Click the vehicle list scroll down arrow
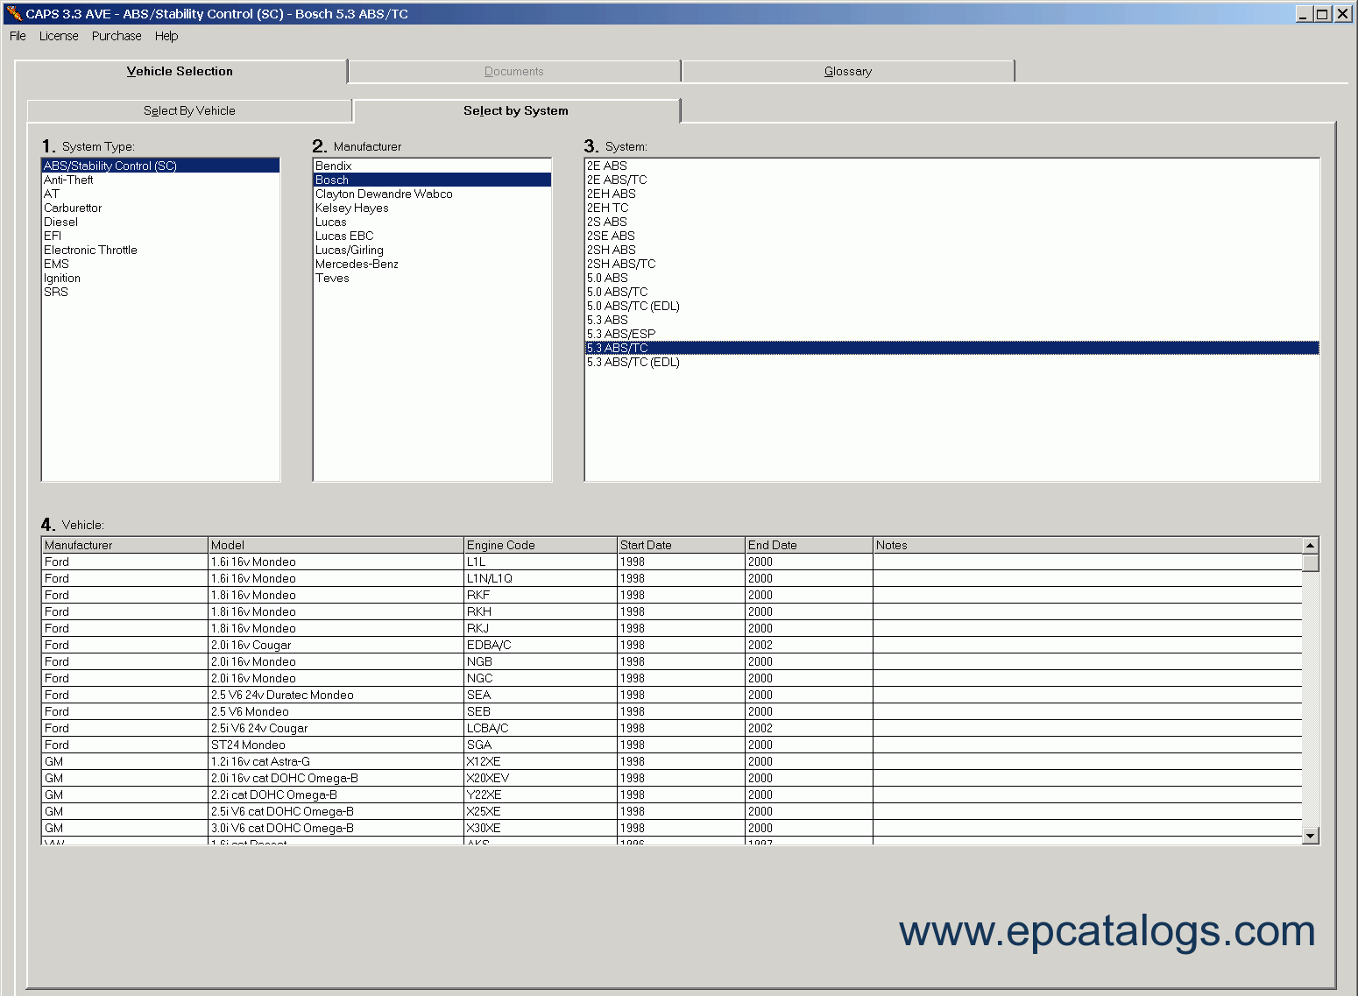The width and height of the screenshot is (1358, 996). coord(1311,836)
